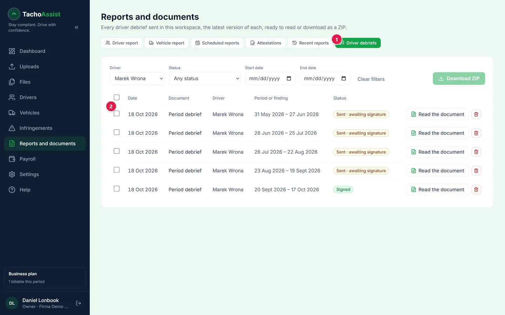Open the Recent reports tab

(310, 43)
